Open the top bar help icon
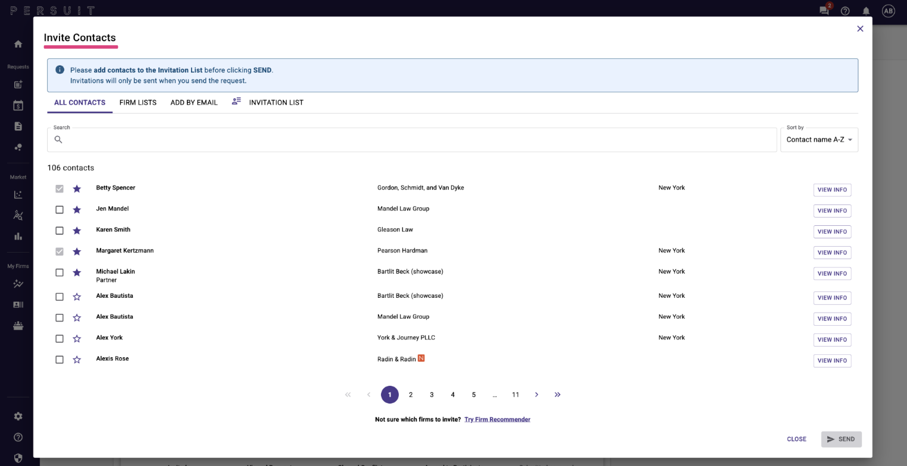This screenshot has width=907, height=466. (845, 11)
